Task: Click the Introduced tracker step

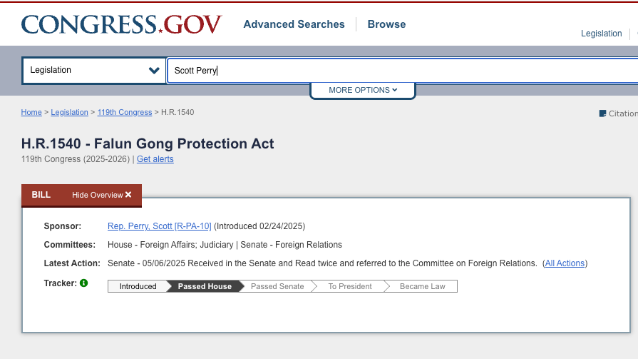Action: [x=138, y=286]
